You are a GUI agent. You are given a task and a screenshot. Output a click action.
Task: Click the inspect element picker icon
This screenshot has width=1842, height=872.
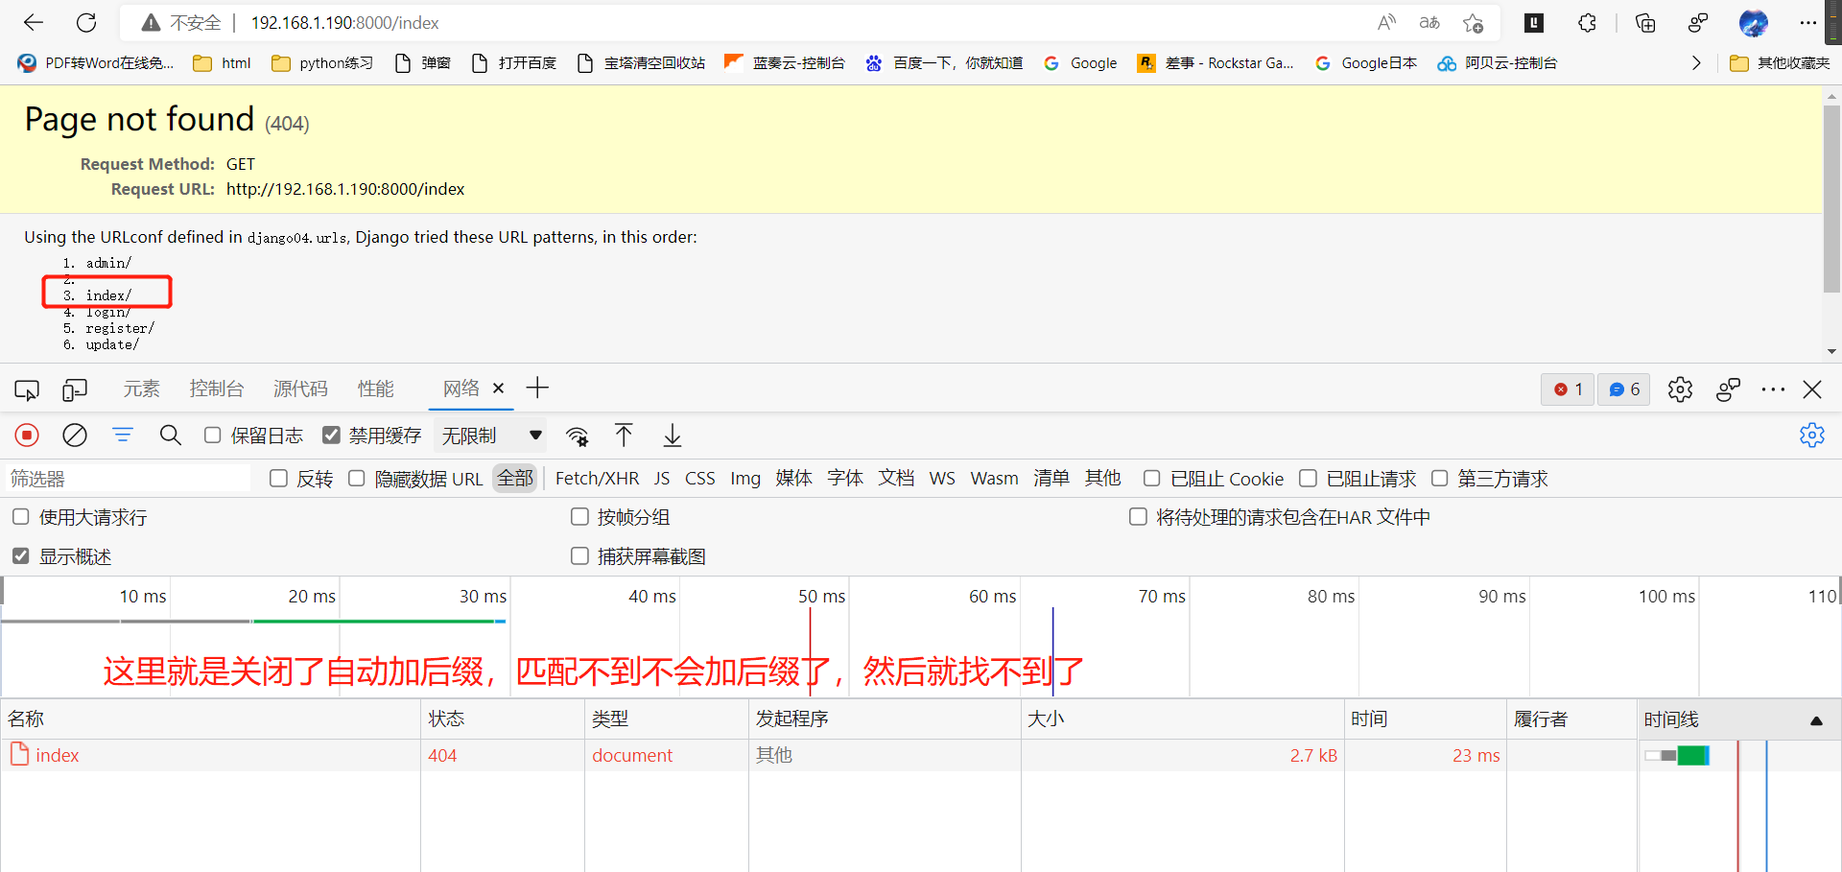pos(27,389)
